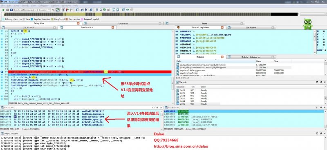Click the R5 [heap]:00C9CC60 reference
The width and height of the screenshot is (327, 150).
pyautogui.click(x=206, y=47)
